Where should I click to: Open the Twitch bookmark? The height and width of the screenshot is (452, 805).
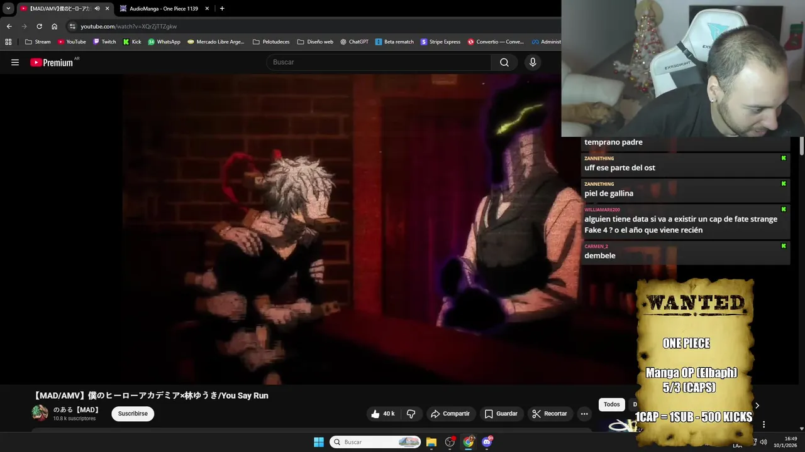104,42
